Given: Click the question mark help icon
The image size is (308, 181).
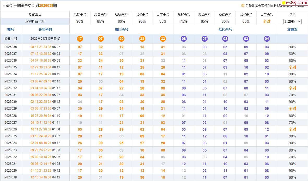Looking at the screenshot, I should point(243,5).
